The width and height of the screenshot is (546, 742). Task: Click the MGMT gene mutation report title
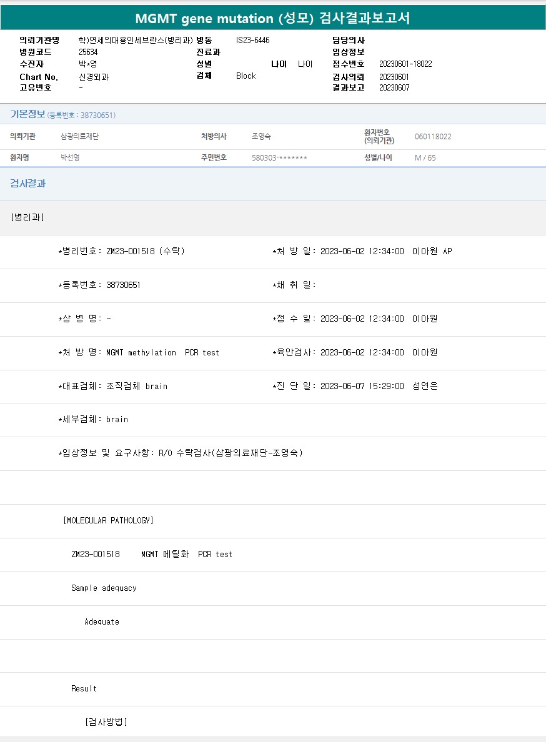coord(272,17)
